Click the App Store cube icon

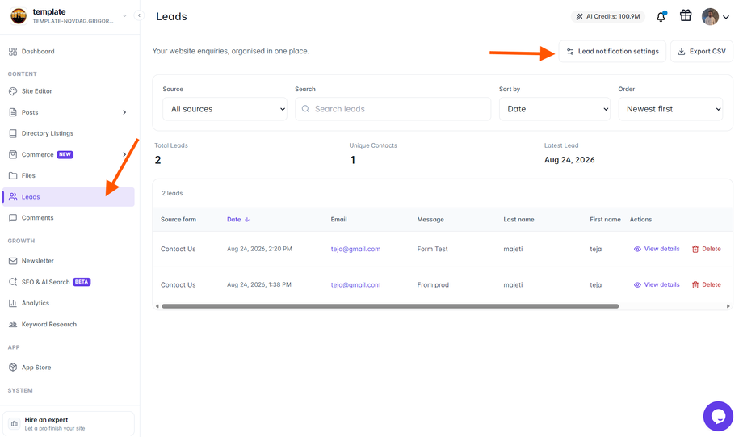click(13, 368)
